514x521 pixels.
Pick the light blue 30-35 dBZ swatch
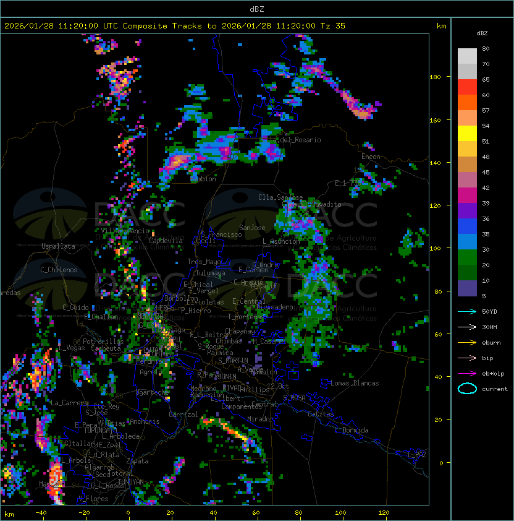(x=467, y=241)
